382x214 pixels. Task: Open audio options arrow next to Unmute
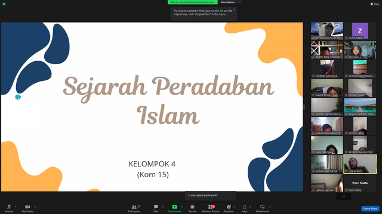point(16,207)
